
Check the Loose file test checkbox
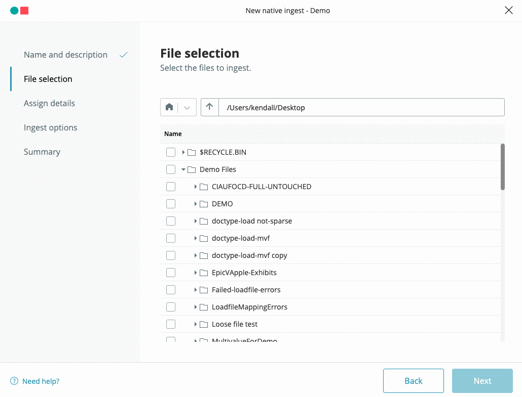pyautogui.click(x=171, y=324)
